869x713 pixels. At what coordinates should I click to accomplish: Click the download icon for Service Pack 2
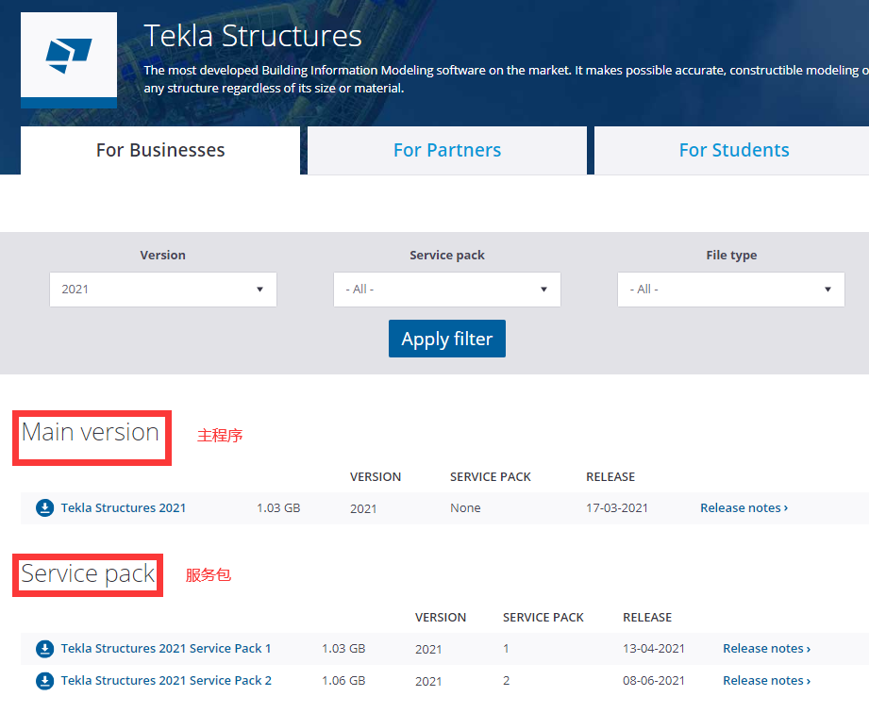[x=44, y=680]
